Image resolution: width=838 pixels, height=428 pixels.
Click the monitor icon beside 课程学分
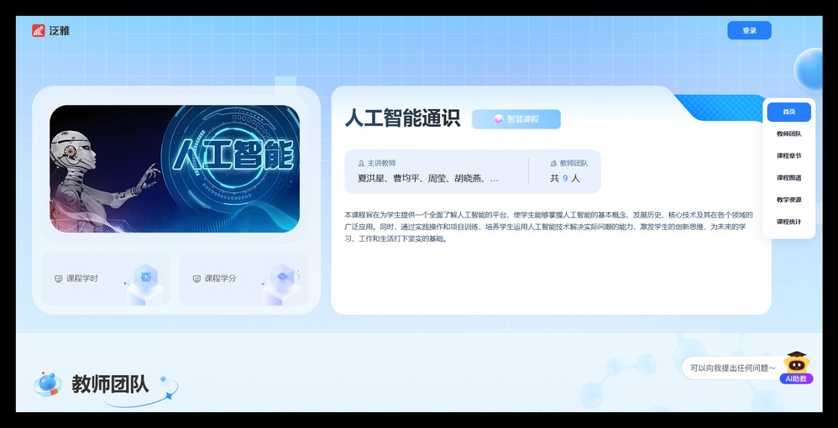(196, 279)
